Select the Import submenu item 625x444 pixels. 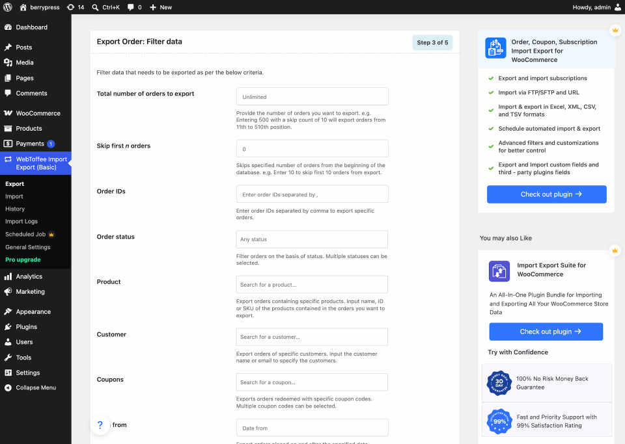[x=14, y=196]
